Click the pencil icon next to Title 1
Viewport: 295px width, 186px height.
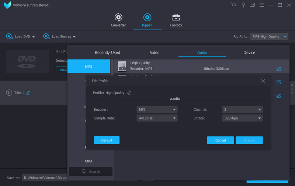coord(28,93)
